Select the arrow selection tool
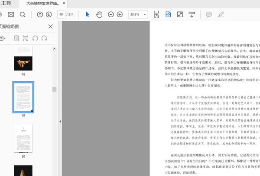Viewport: 260px width, 176px height. click(88, 15)
